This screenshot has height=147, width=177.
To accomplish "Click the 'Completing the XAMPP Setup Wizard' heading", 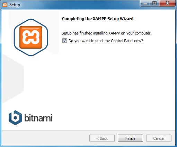I will pyautogui.click(x=98, y=19).
